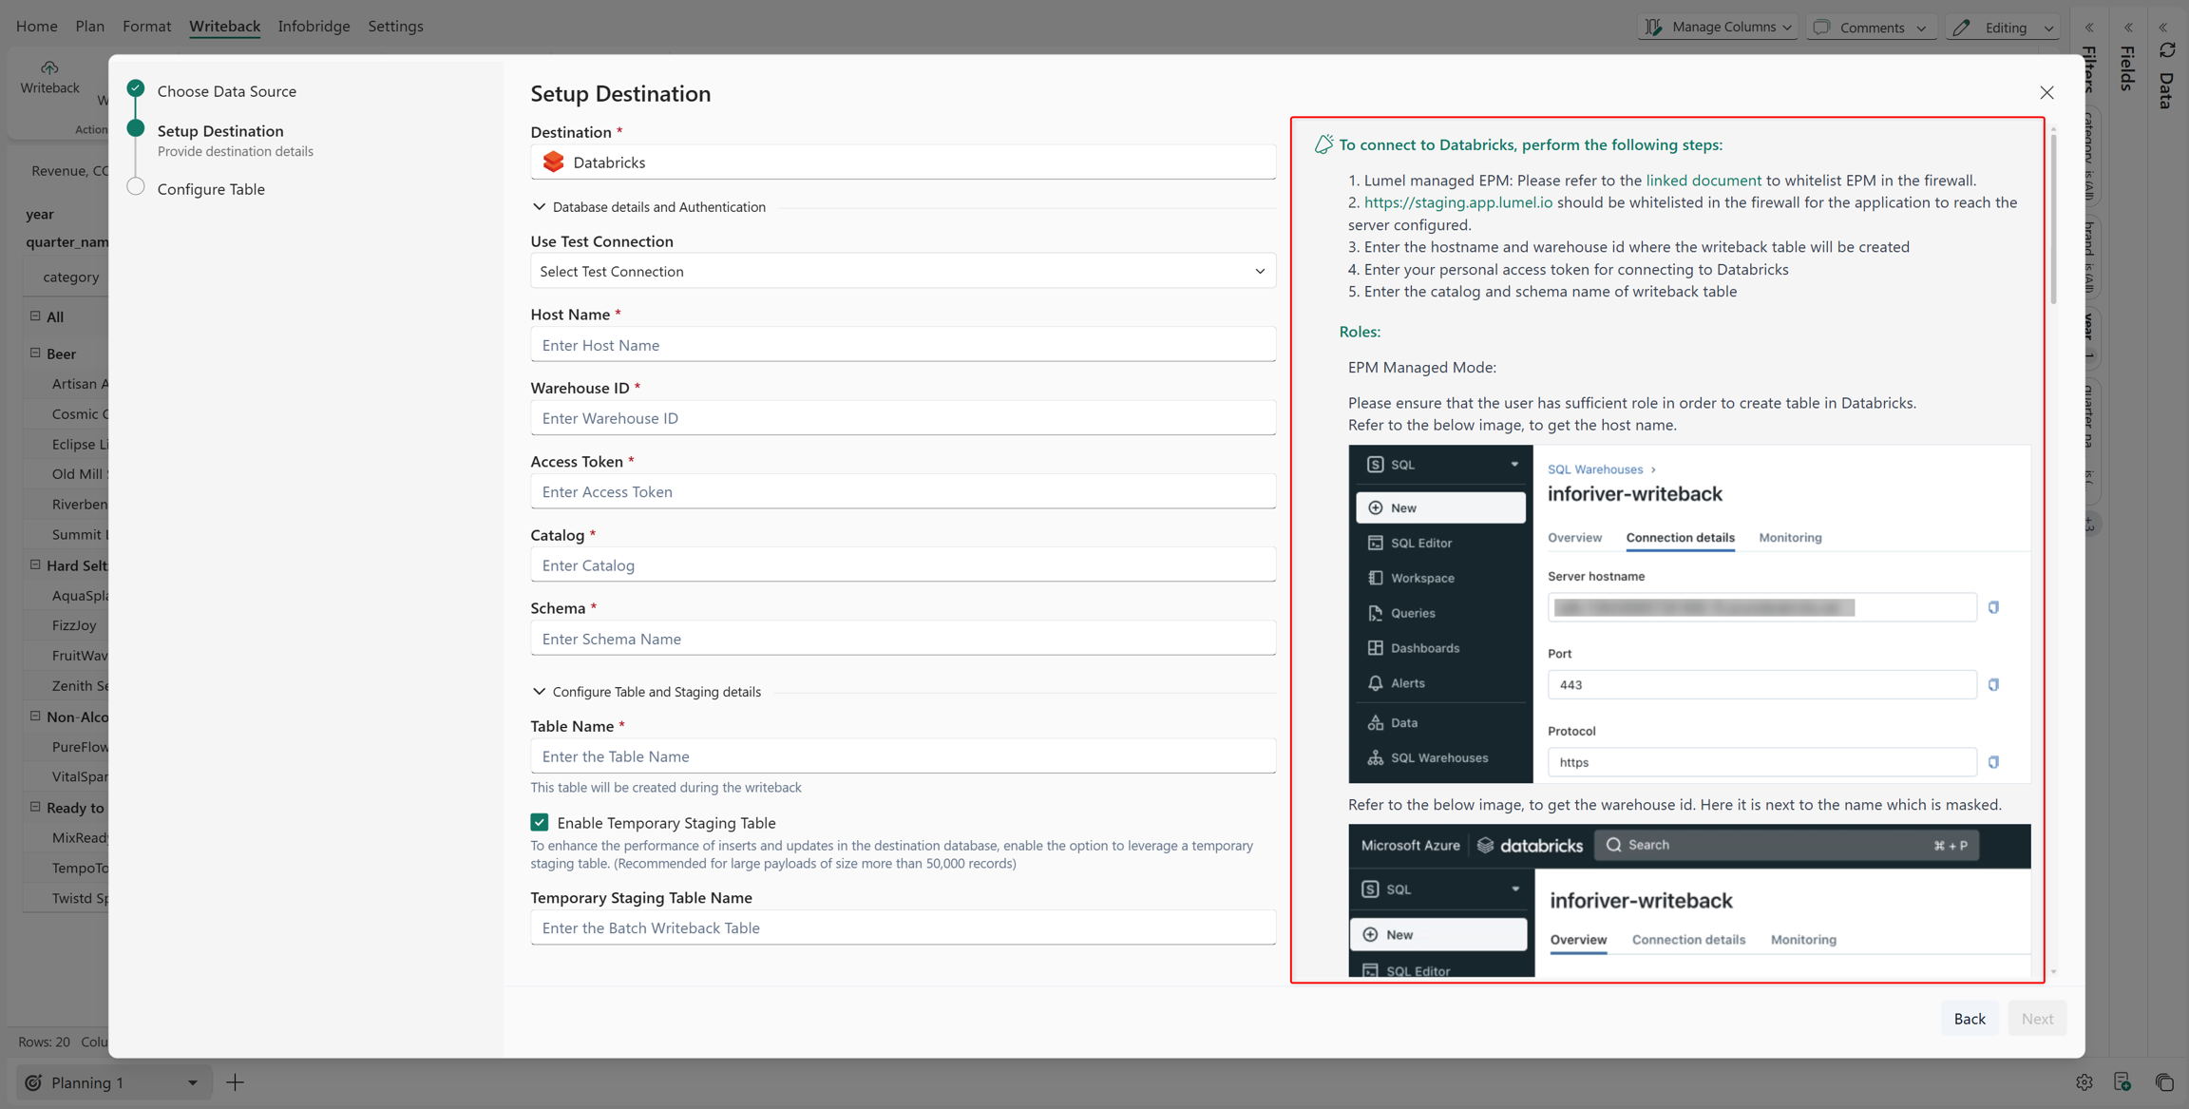Image resolution: width=2189 pixels, height=1109 pixels.
Task: Click the Host Name input field
Action: (903, 345)
